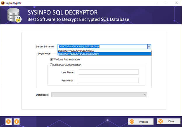Open the orange info about icon
Image resolution: width=182 pixels, height=127 pixels.
point(17,121)
